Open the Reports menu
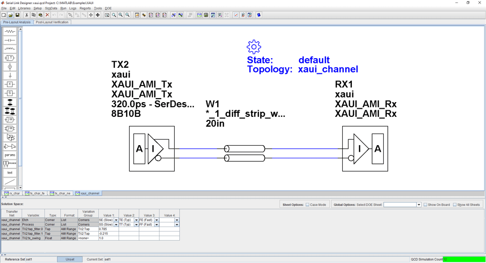This screenshot has width=486, height=263. pos(85,9)
